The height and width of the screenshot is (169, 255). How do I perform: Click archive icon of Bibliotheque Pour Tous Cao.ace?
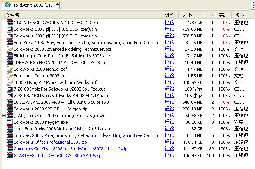(10, 56)
